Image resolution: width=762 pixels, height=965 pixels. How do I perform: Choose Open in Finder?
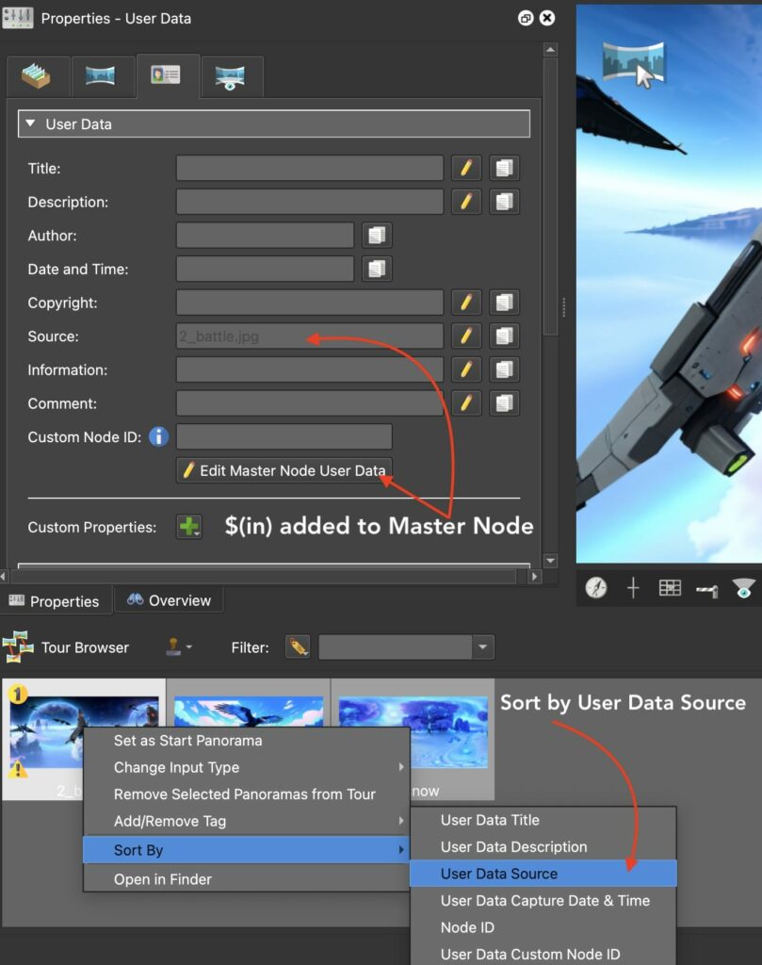click(246, 879)
